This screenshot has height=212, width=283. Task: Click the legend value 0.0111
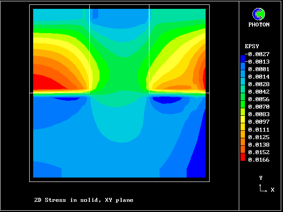pyautogui.click(x=259, y=129)
